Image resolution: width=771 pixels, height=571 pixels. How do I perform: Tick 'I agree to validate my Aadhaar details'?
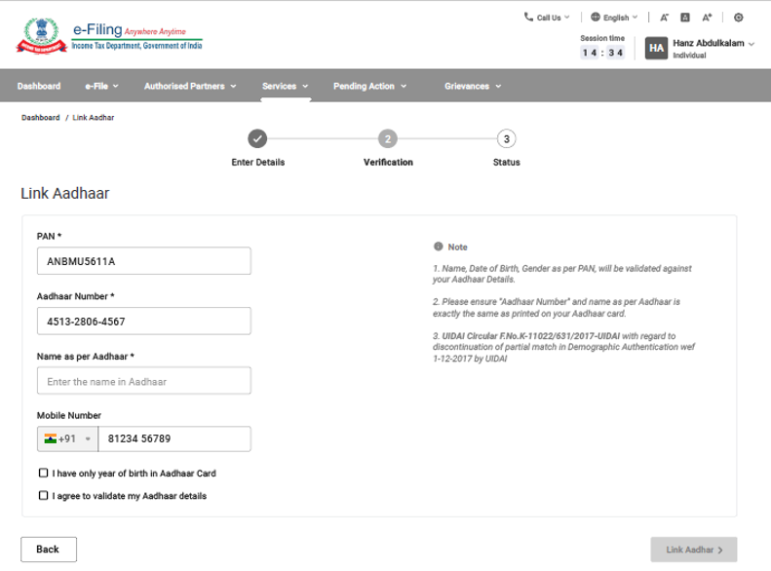click(x=43, y=496)
